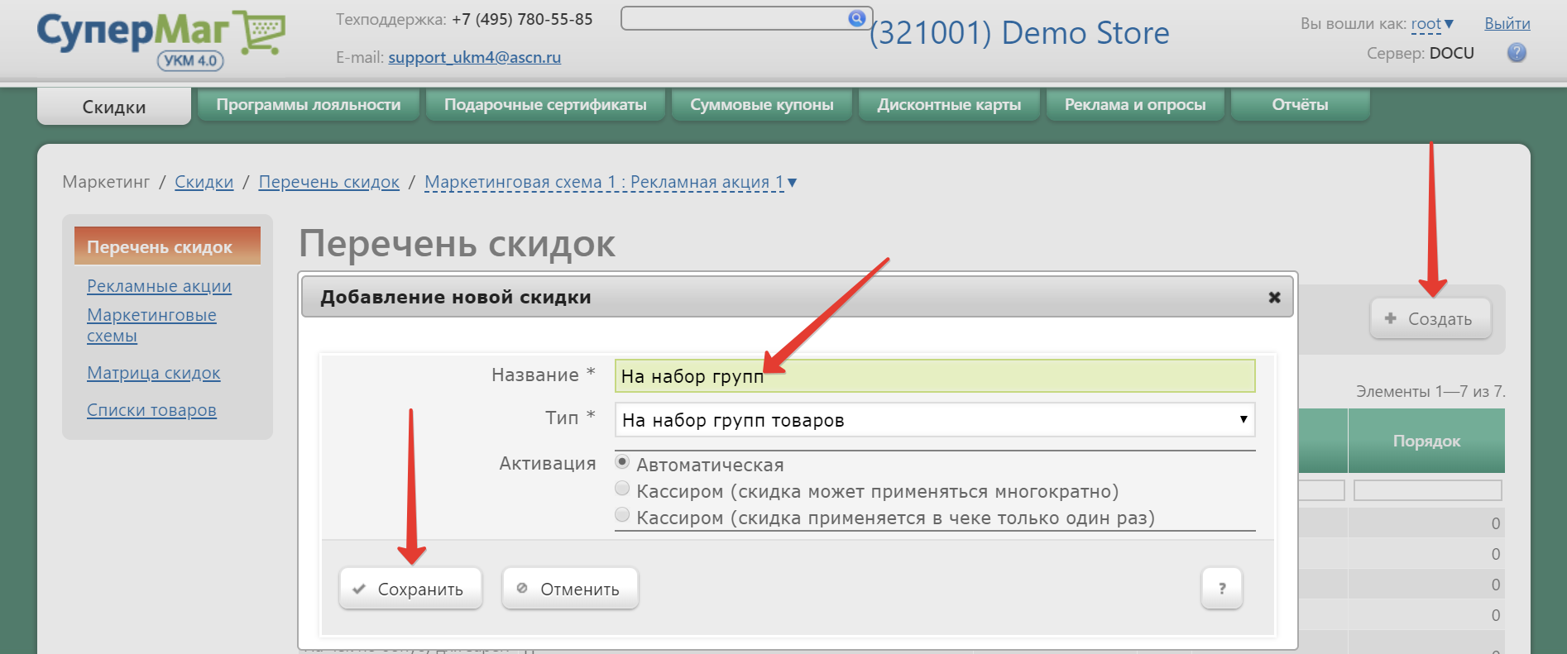Select the Автоматическая activation radio button

point(622,462)
